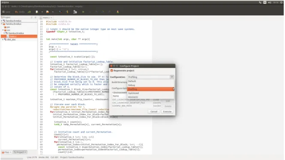Click the toolbar icon right of recent files arrow
285x160 pixels.
pos(60,12)
